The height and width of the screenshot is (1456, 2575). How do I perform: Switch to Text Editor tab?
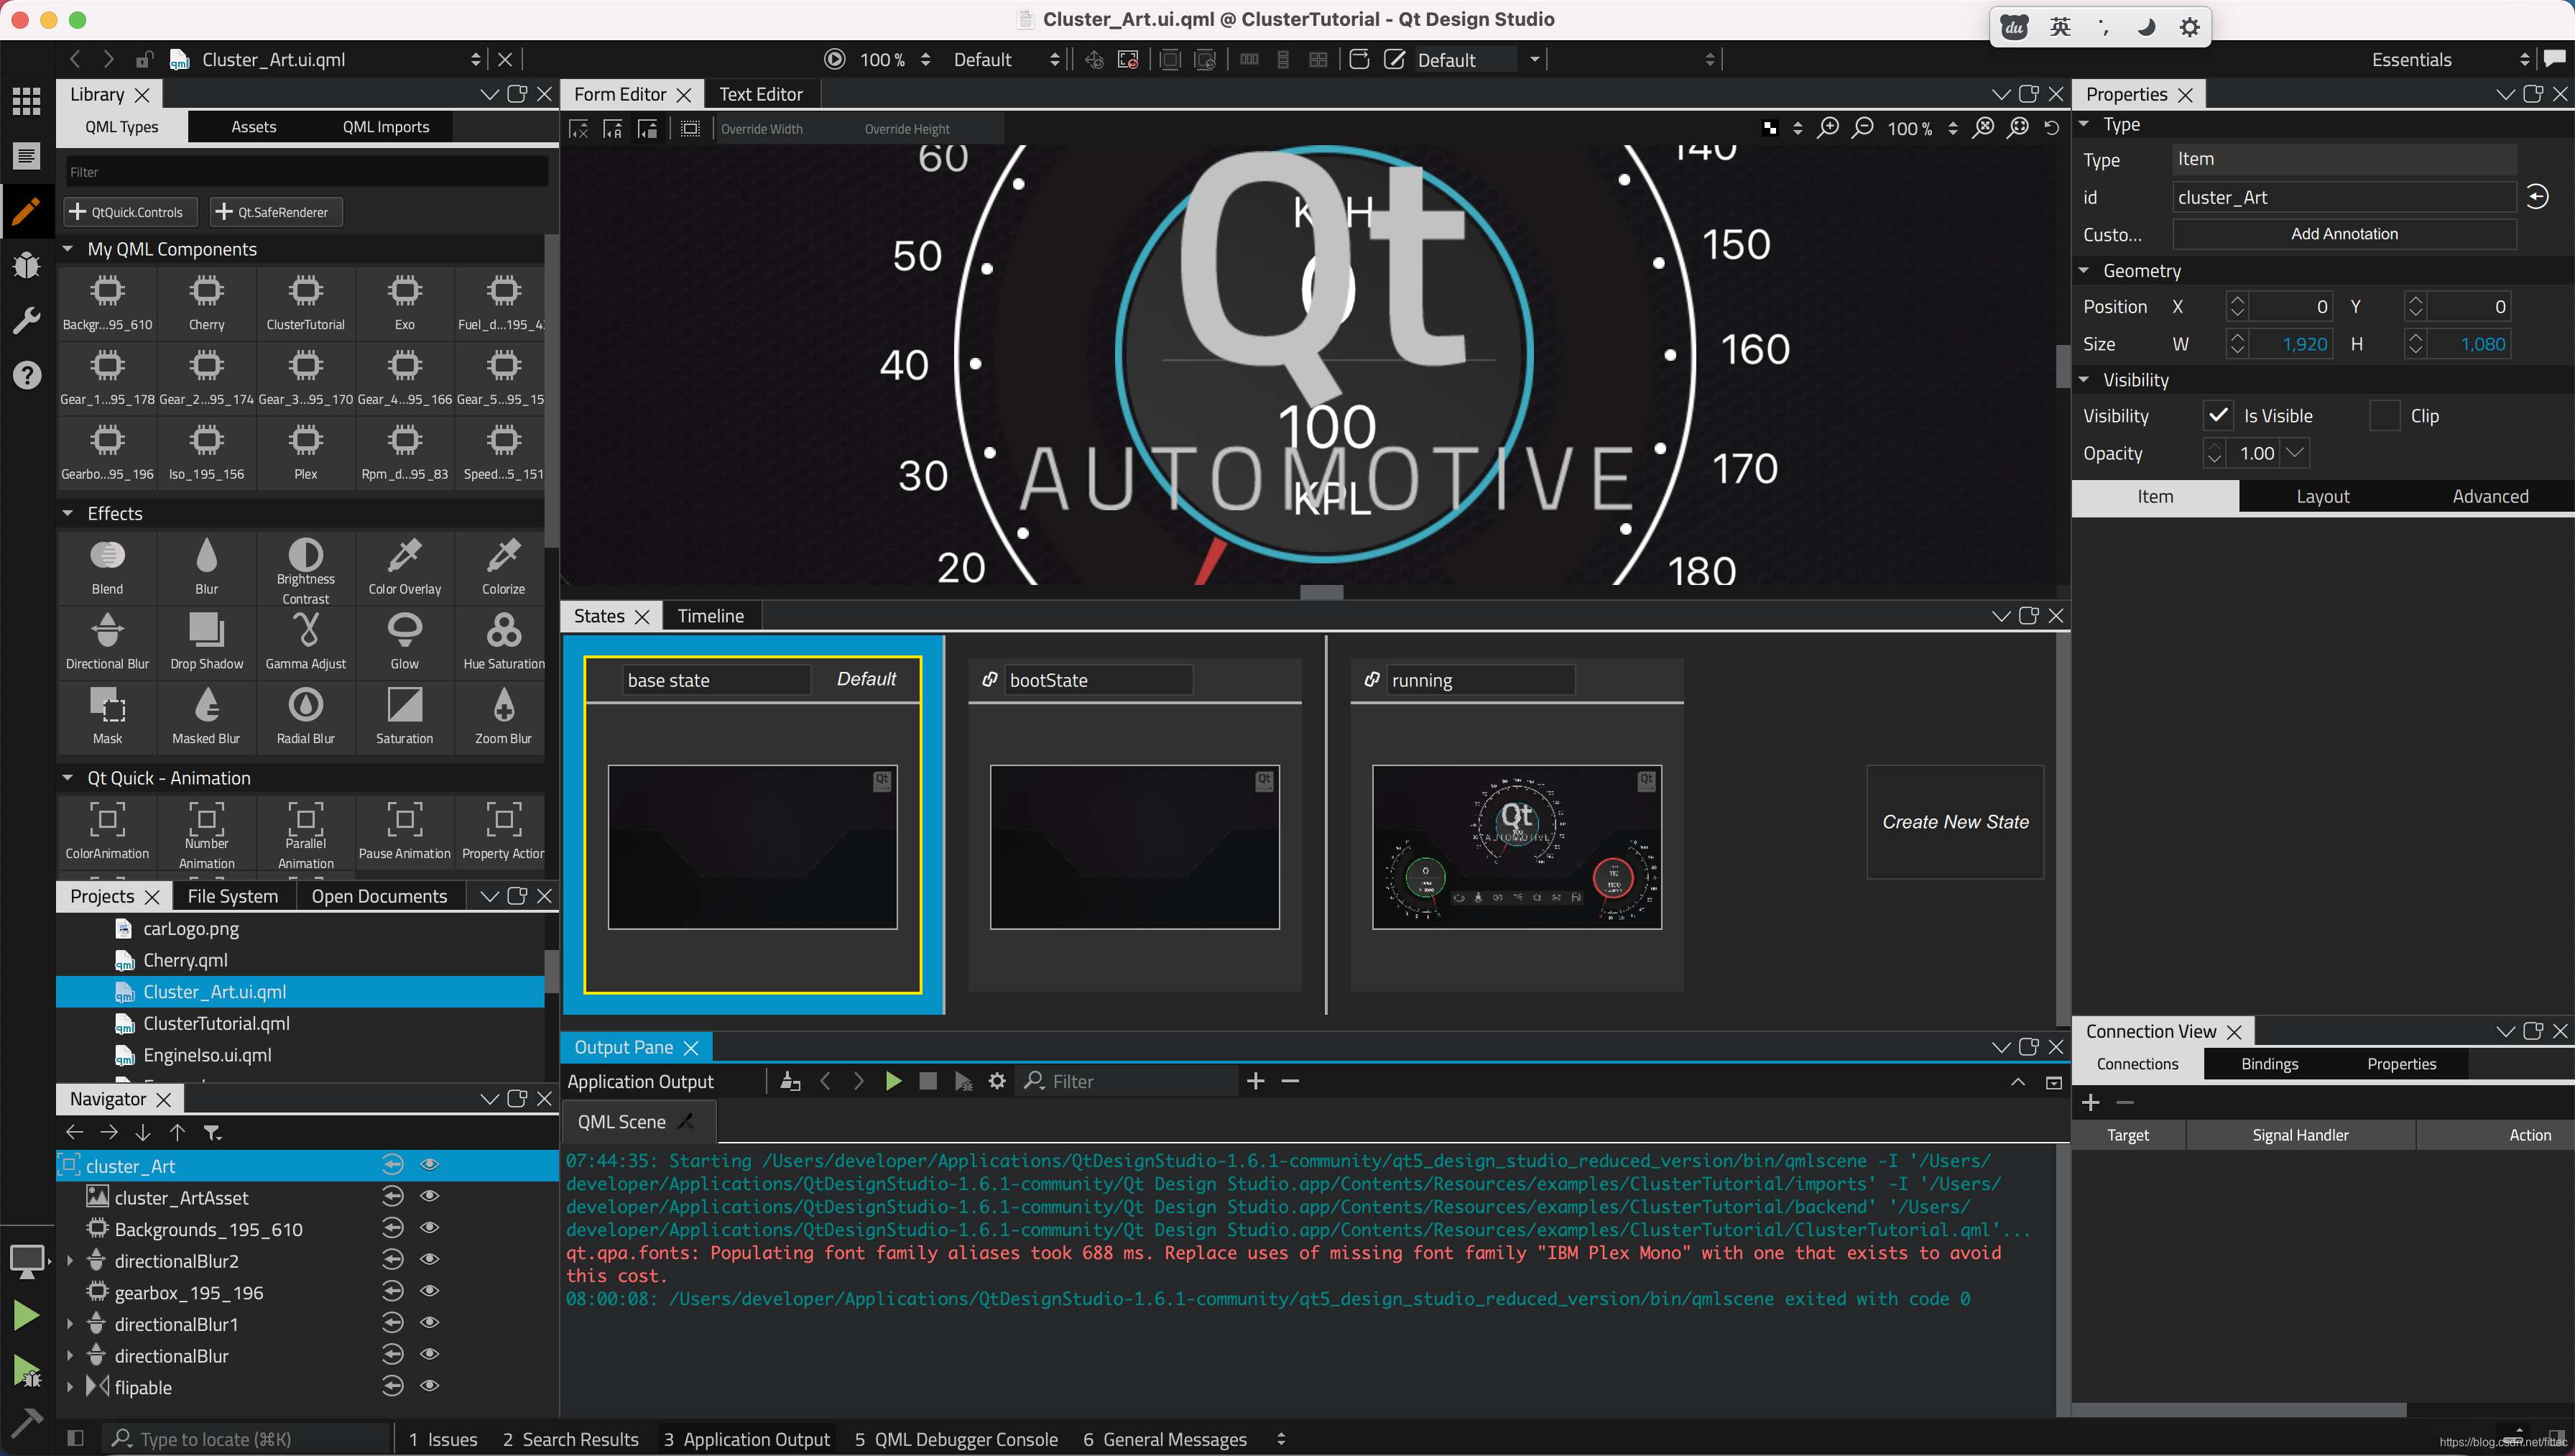click(761, 94)
